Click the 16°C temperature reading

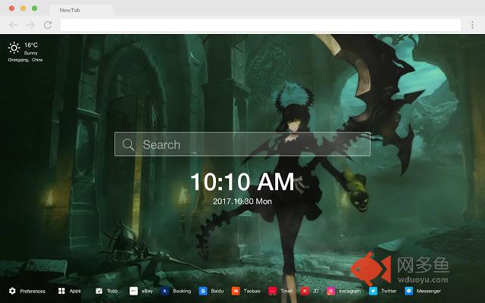tap(31, 45)
